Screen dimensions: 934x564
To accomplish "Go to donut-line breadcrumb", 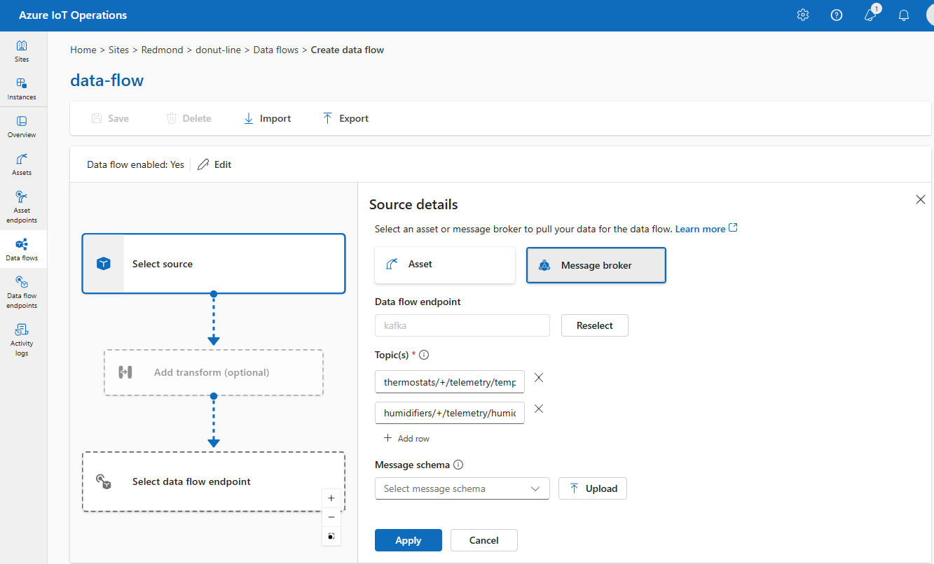I will [218, 50].
